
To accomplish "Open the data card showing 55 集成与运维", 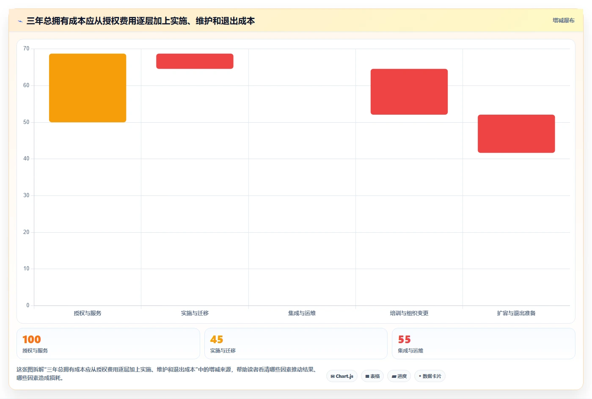I will coord(483,344).
